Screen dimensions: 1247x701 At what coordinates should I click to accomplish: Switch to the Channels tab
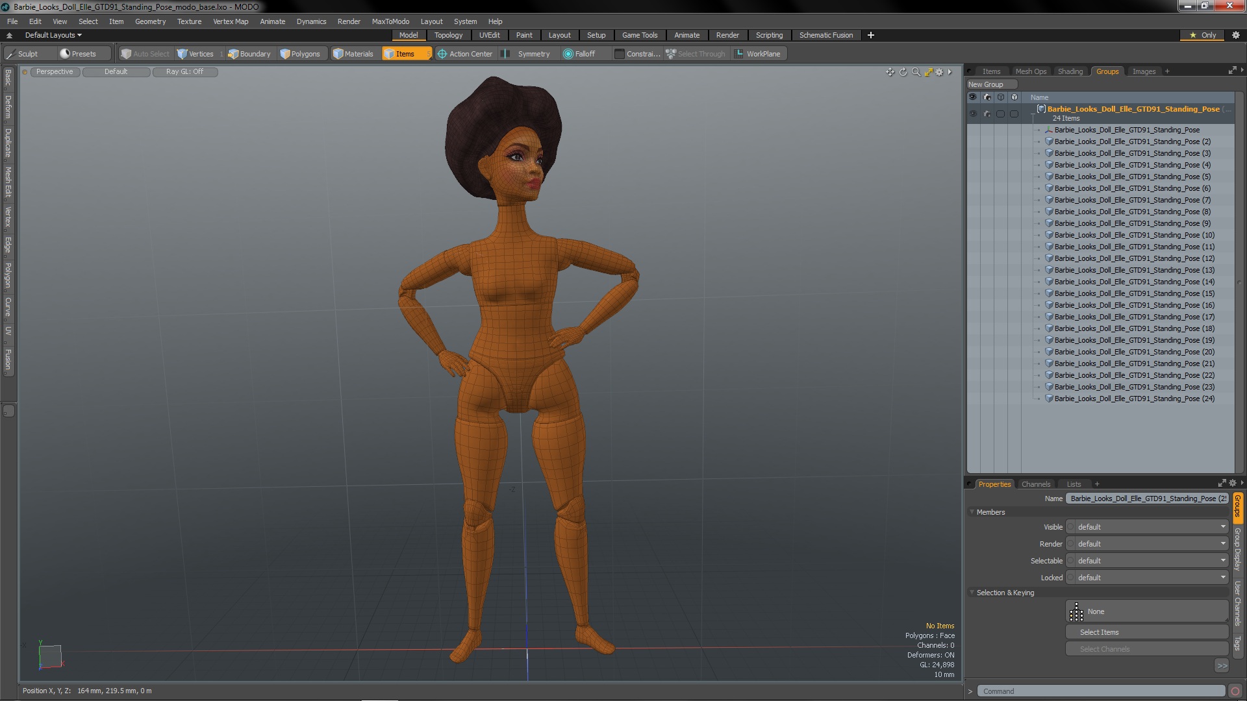click(x=1035, y=484)
